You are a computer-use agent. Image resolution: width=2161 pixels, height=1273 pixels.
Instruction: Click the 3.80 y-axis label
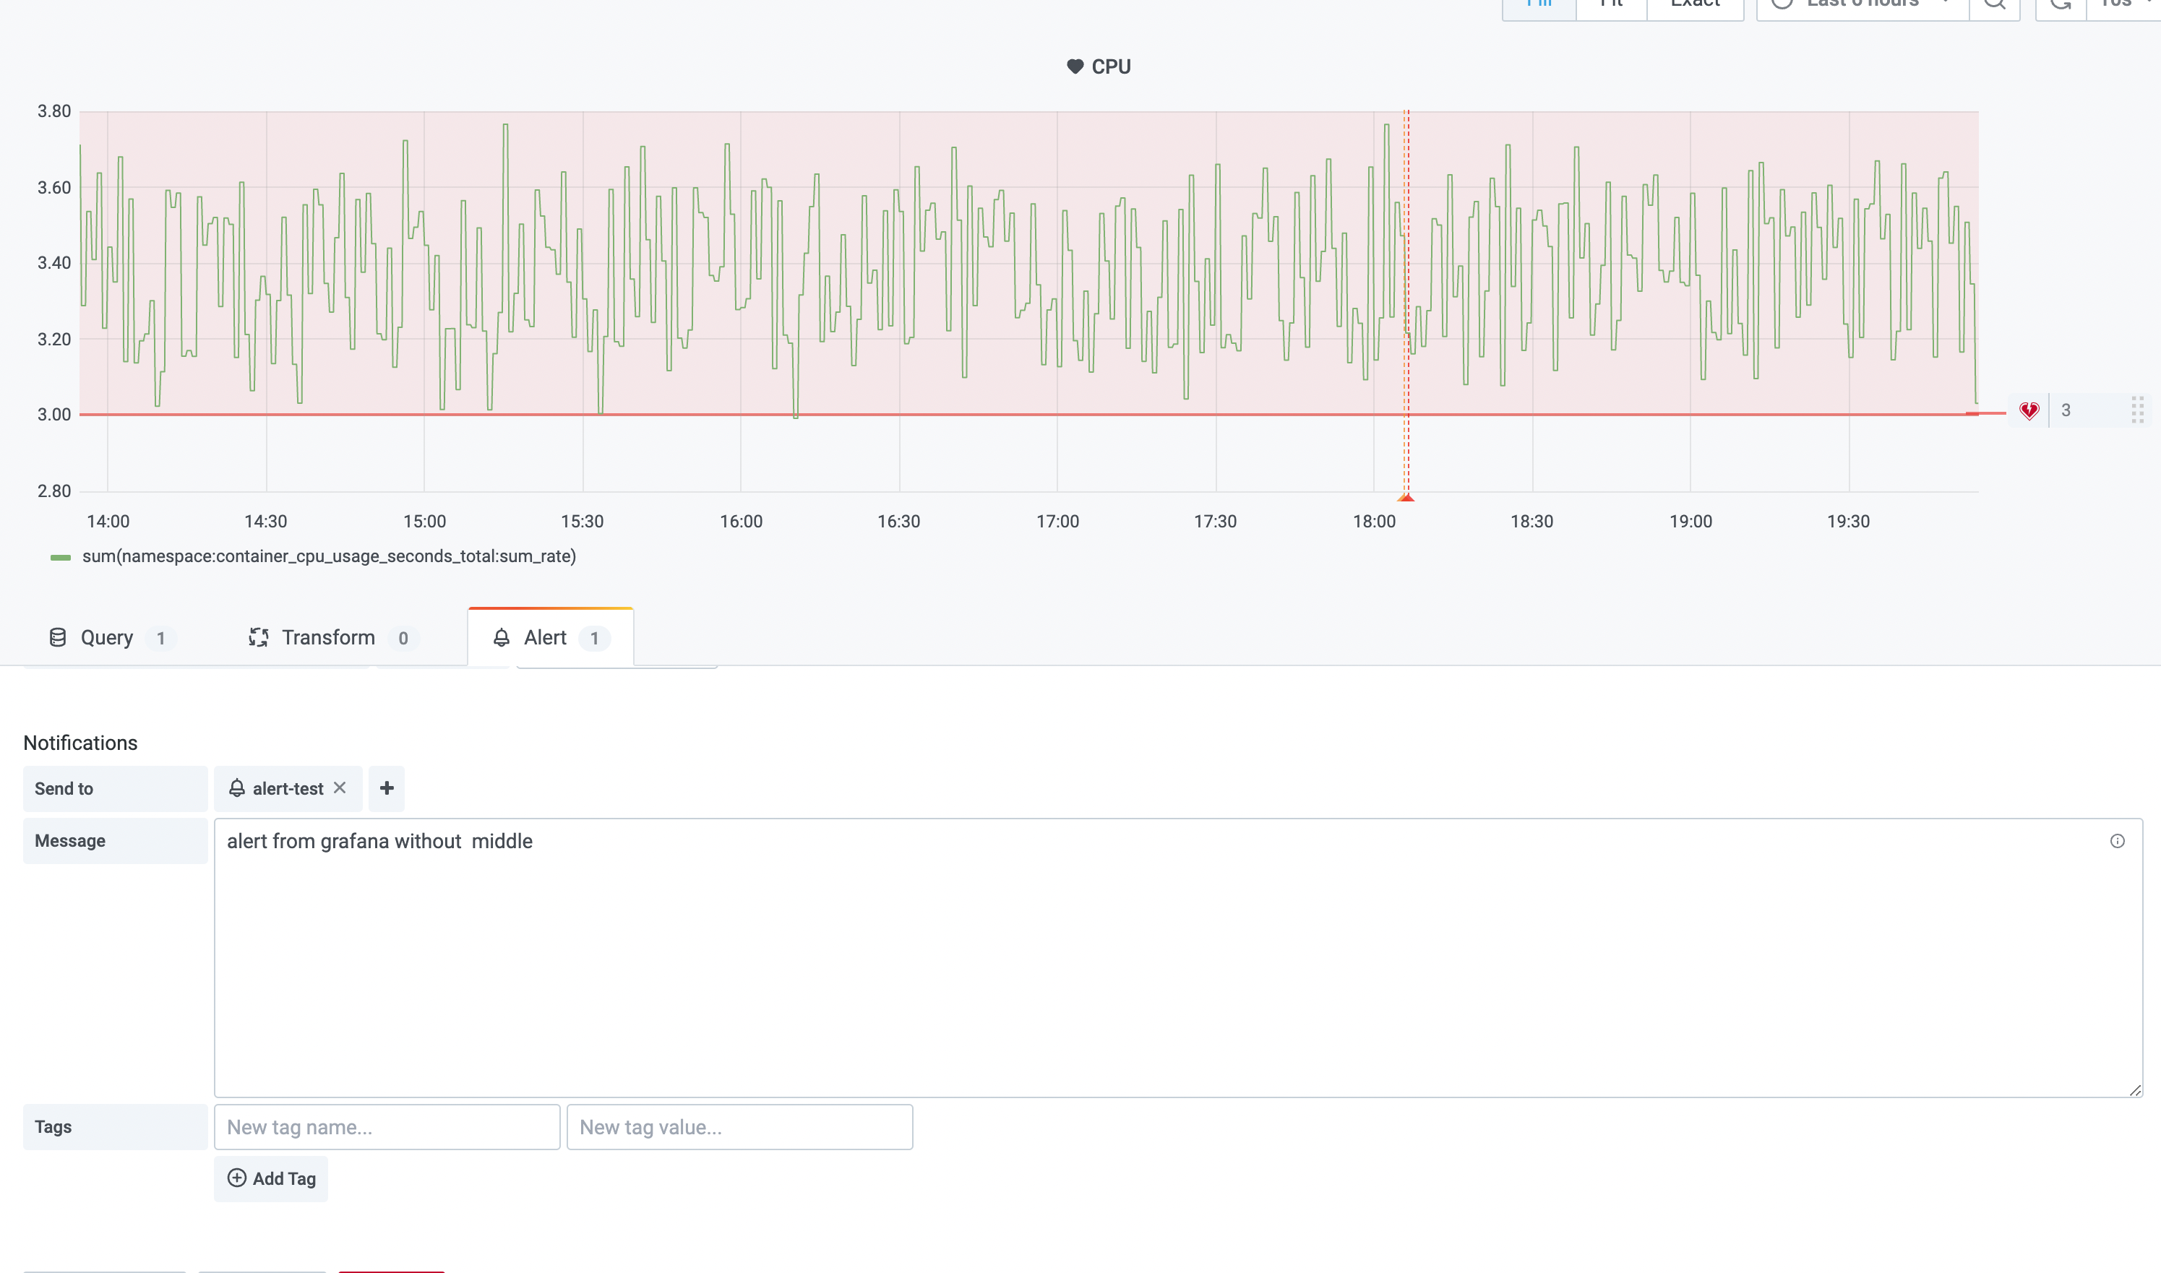point(54,111)
